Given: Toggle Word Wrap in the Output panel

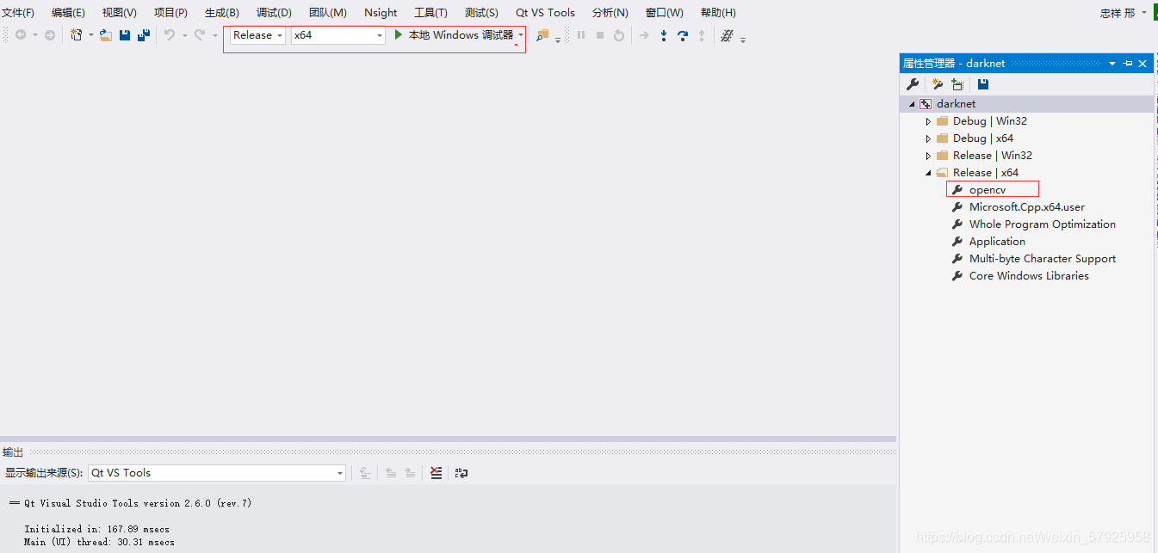Looking at the screenshot, I should coord(461,473).
